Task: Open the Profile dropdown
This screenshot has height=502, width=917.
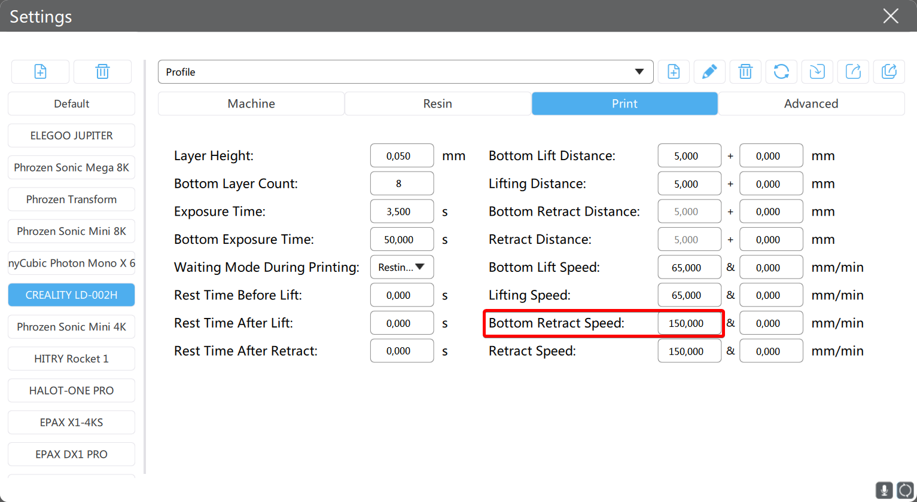Action: 406,72
